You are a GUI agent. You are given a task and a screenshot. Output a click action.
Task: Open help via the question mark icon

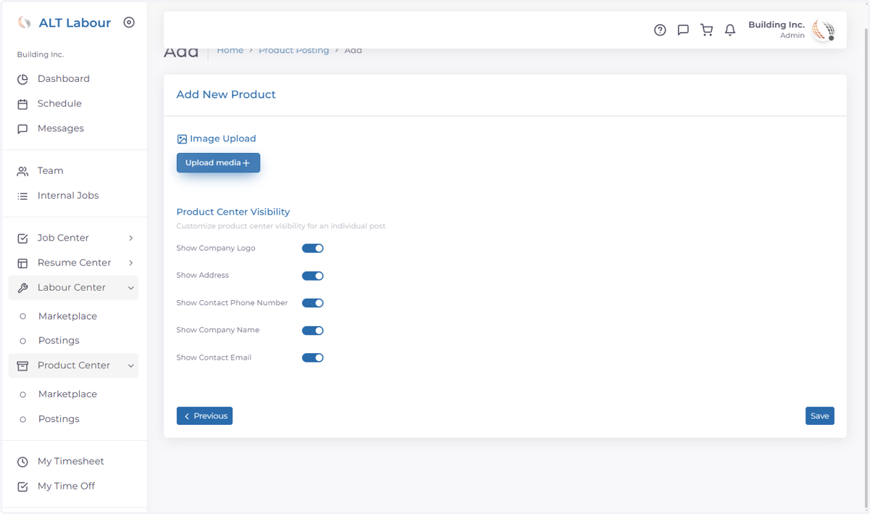click(660, 30)
